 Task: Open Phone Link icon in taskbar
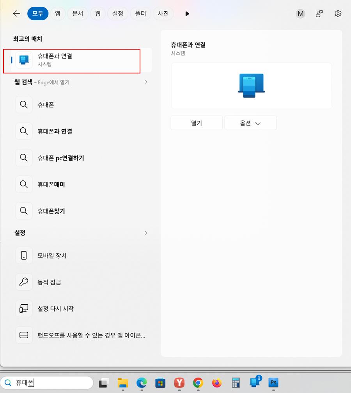click(x=255, y=382)
